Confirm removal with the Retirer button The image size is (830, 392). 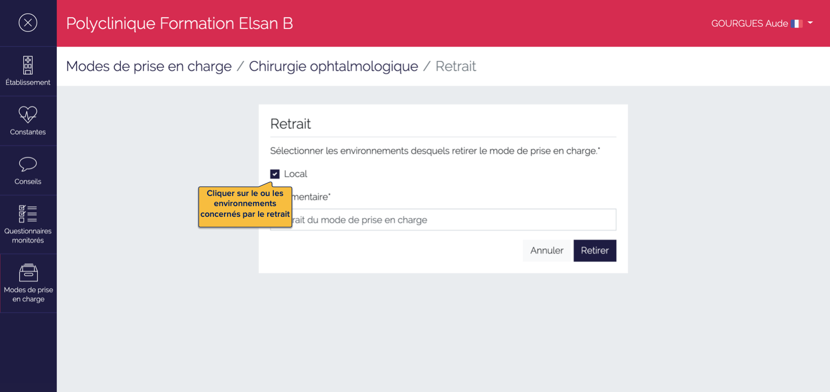pos(594,250)
